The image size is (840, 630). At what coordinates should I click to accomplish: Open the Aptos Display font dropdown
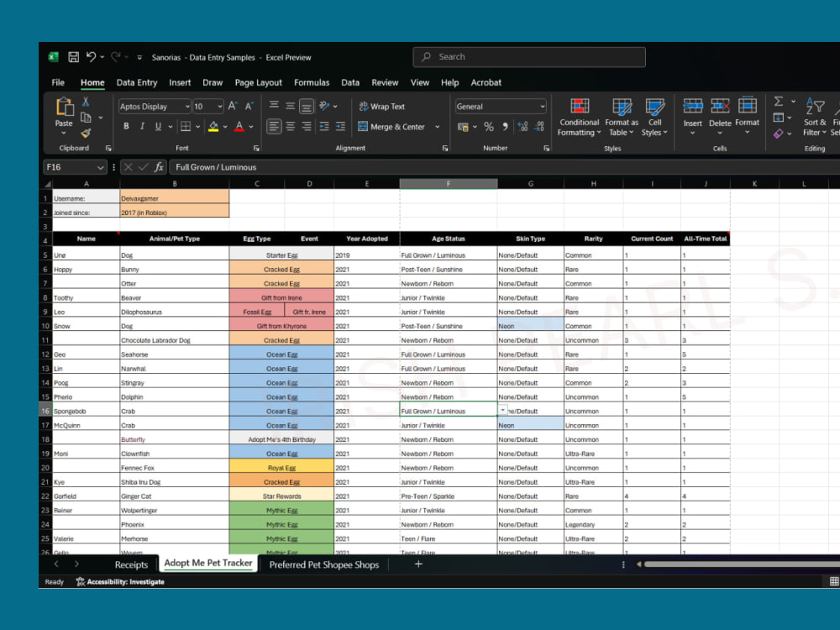click(187, 107)
